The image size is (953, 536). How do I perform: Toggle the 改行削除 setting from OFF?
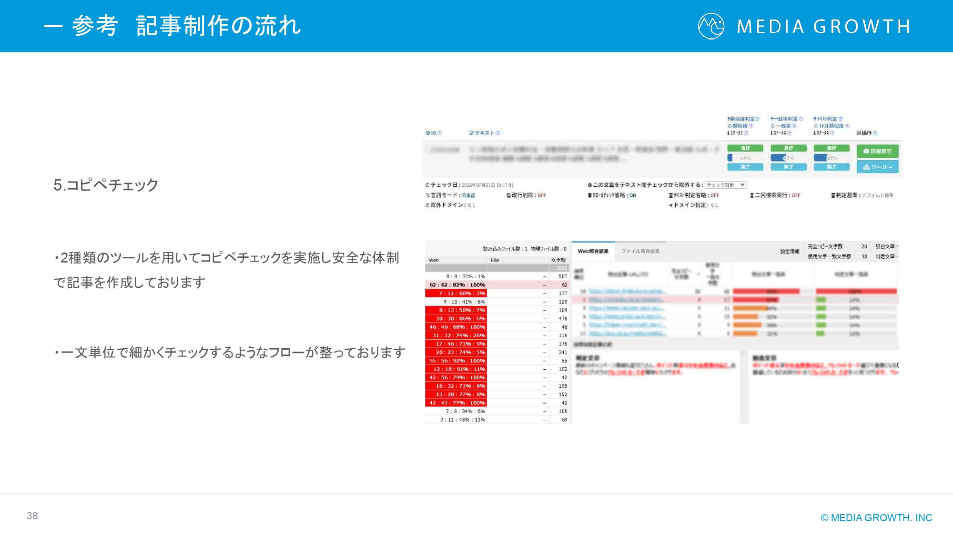coord(542,195)
